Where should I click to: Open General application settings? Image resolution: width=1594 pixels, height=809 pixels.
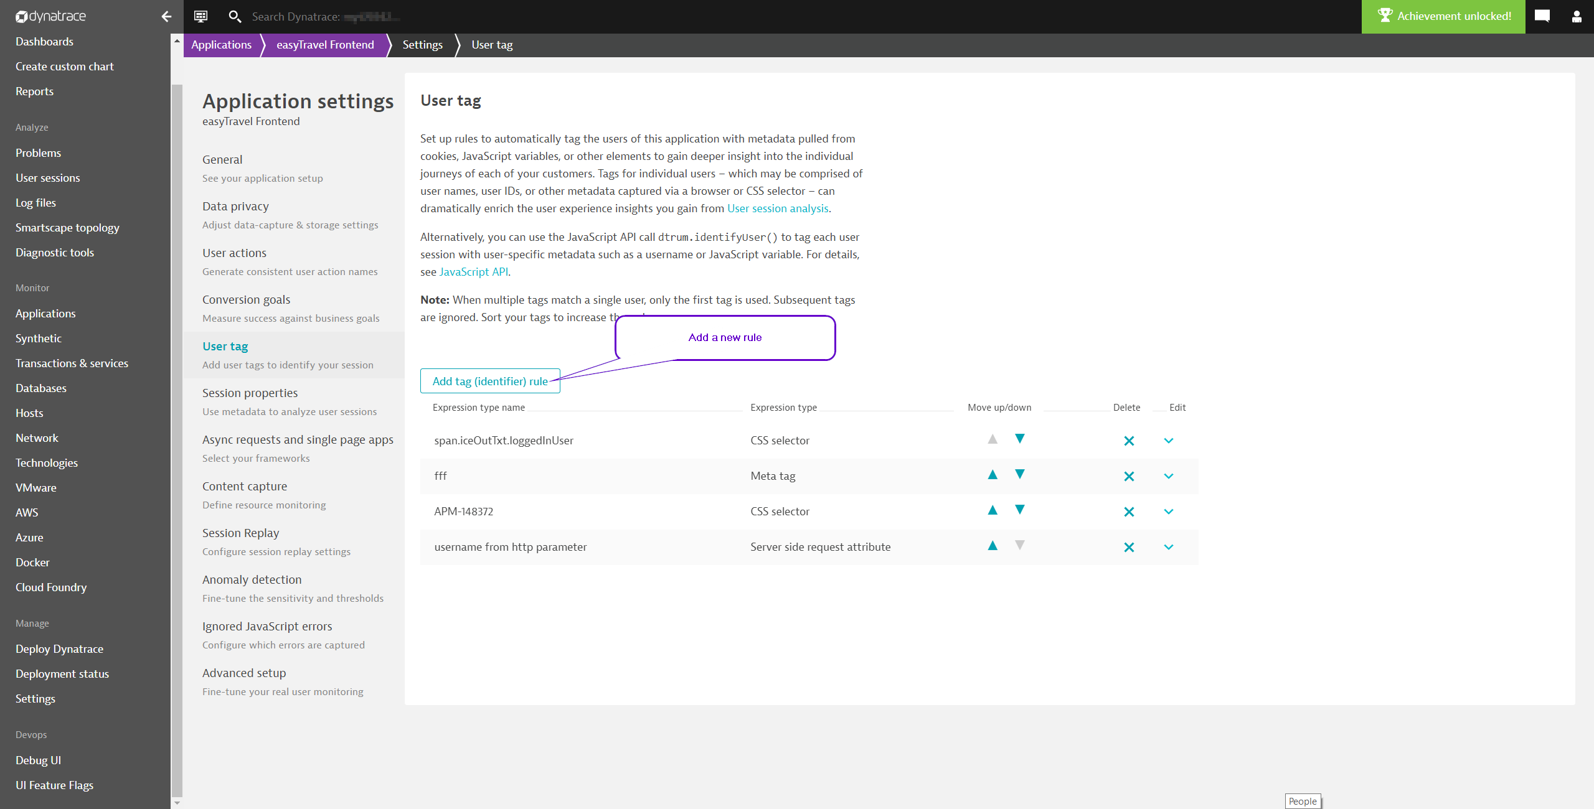click(294, 169)
